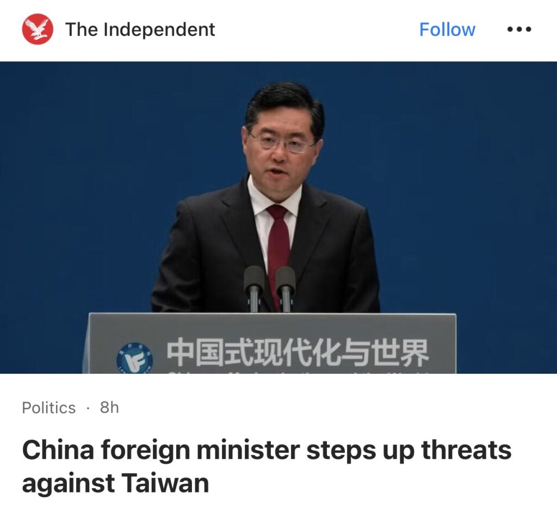Open the headline about threats against Taiwan

[x=267, y=466]
